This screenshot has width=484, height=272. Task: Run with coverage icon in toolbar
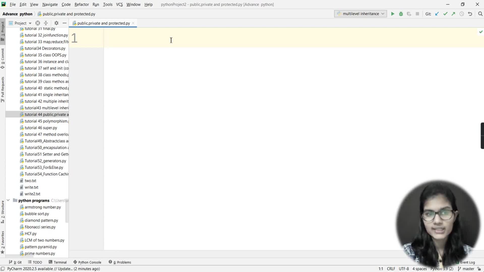click(409, 14)
